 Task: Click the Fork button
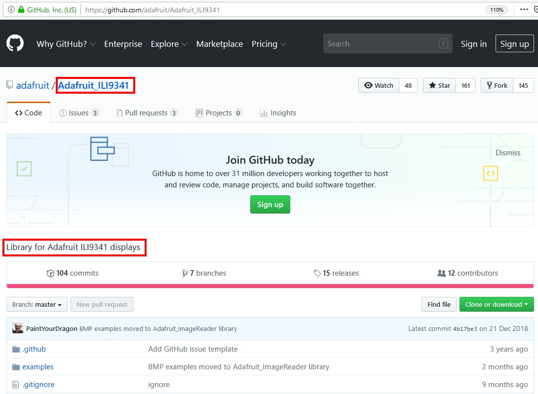[x=497, y=85]
